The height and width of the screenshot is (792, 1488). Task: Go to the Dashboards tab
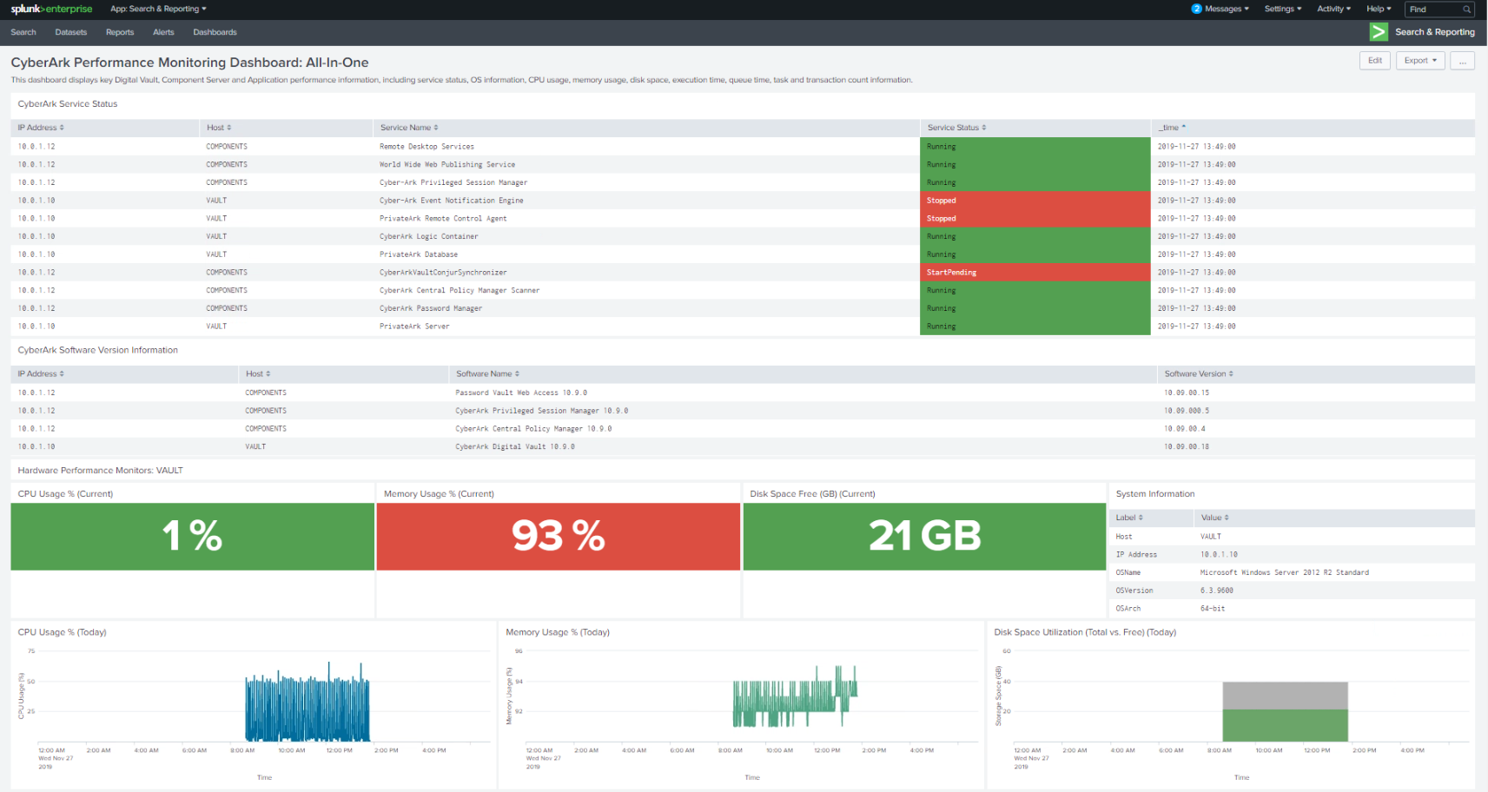(215, 32)
